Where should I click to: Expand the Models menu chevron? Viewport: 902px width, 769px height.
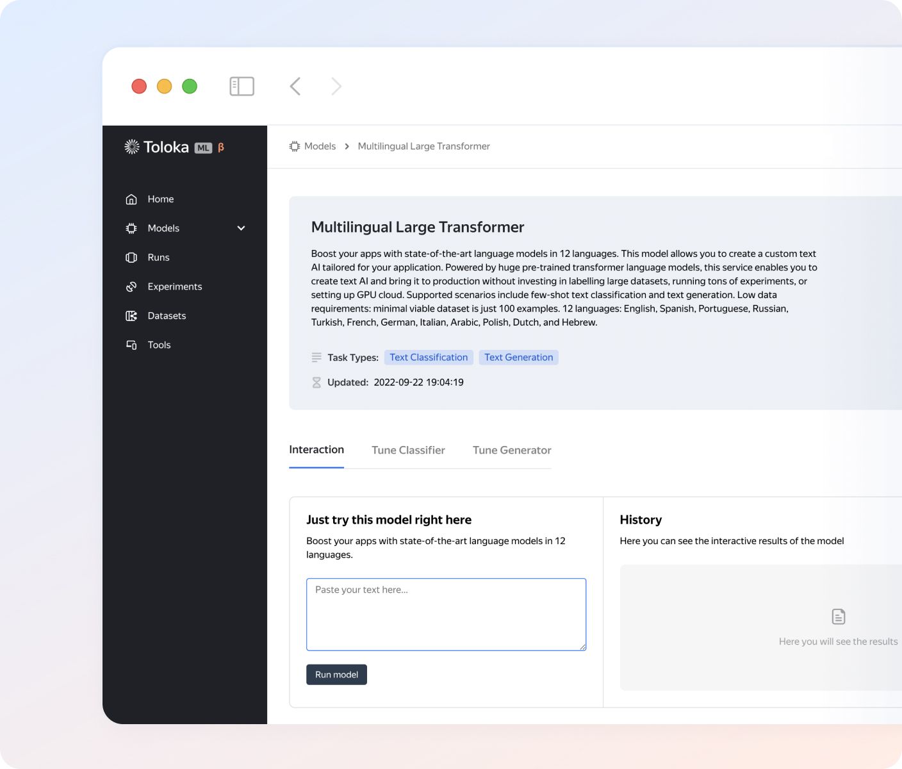242,228
